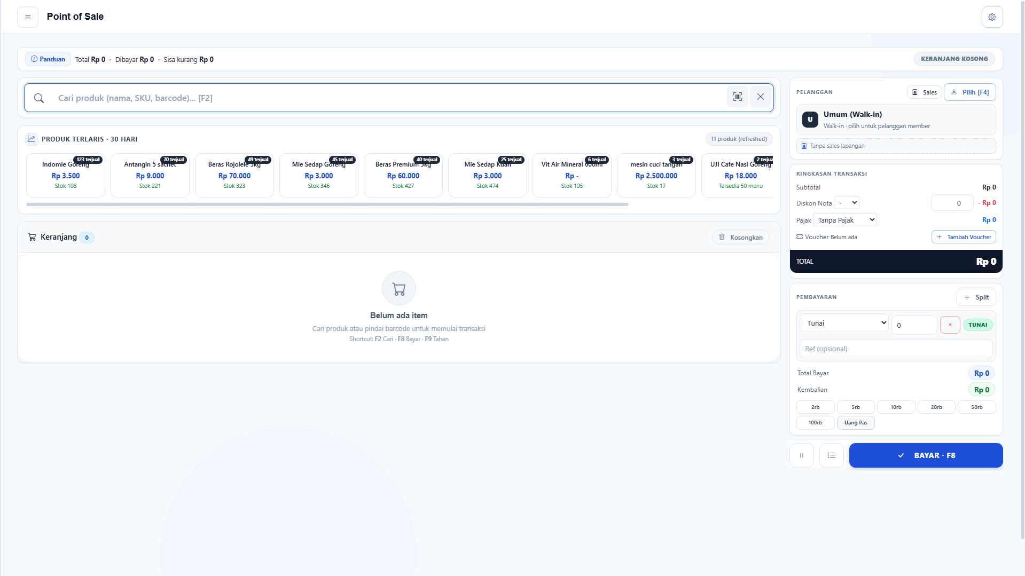This screenshot has width=1025, height=576.
Task: Add a split payment
Action: click(x=976, y=297)
